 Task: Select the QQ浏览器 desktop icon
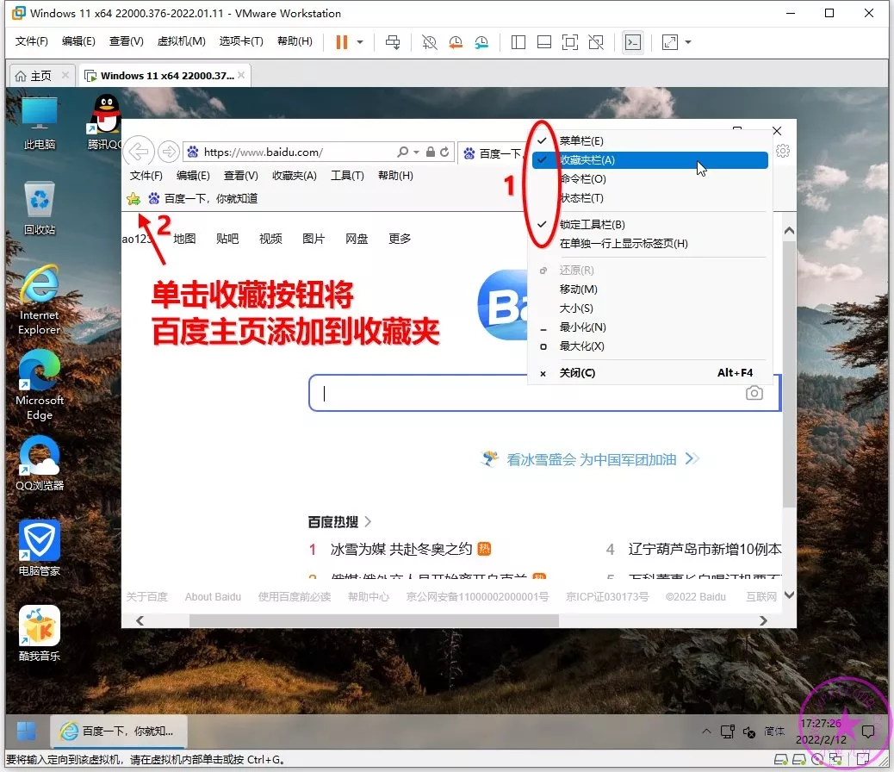tap(40, 464)
